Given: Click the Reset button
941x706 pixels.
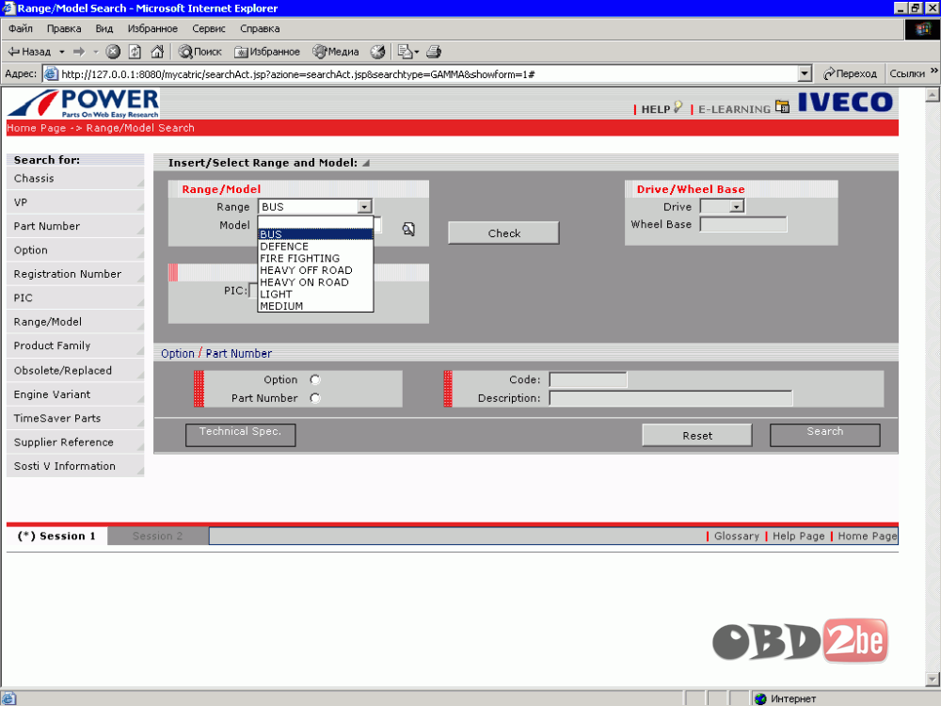Looking at the screenshot, I should coord(696,435).
